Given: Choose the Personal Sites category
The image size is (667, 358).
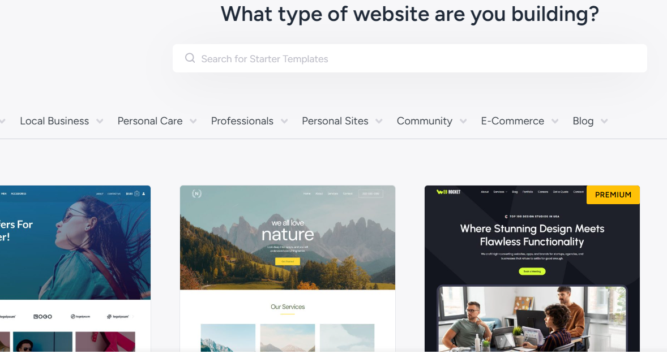Looking at the screenshot, I should 335,121.
